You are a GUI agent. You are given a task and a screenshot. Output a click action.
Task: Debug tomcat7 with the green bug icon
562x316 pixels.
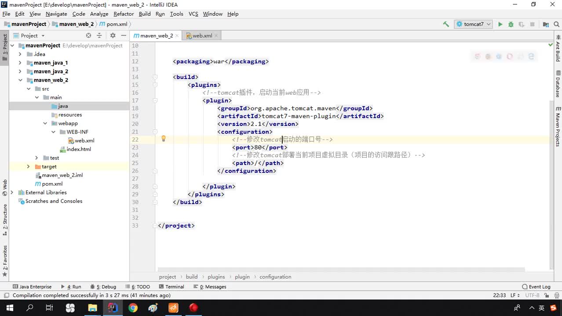click(x=511, y=24)
